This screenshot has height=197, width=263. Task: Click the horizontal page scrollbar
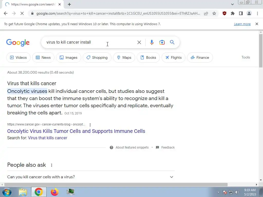[x=116, y=184]
